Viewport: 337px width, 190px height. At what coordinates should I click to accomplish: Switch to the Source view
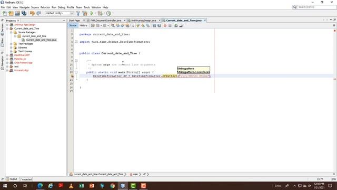[x=73, y=25]
